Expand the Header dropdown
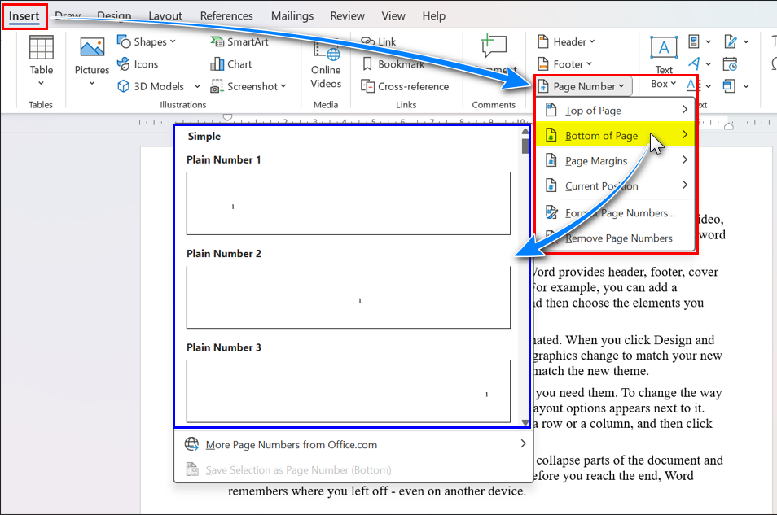 tap(566, 41)
